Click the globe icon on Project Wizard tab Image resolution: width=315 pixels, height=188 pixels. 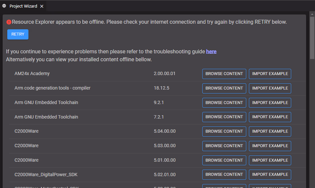click(x=4, y=6)
